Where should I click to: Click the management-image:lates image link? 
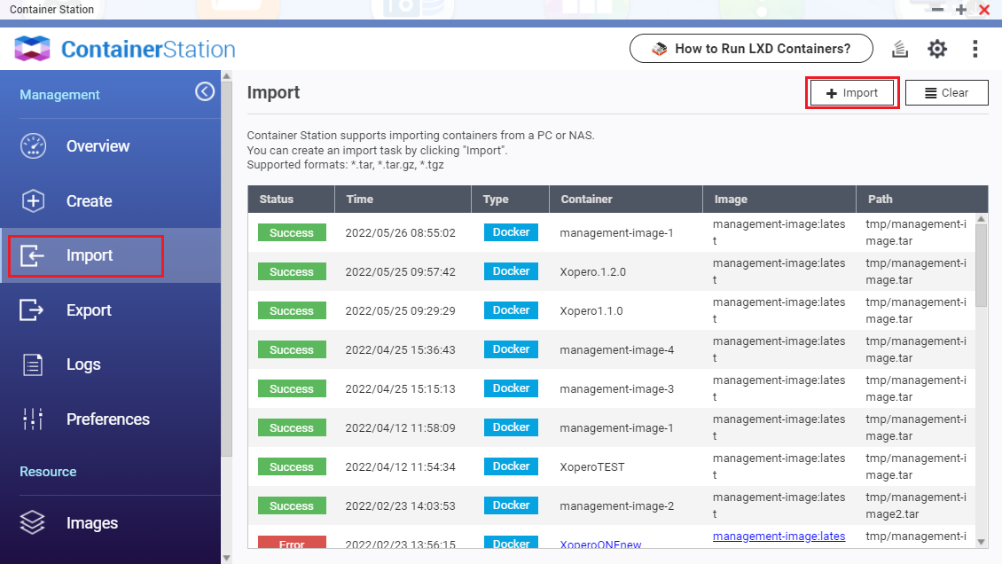tap(779, 536)
